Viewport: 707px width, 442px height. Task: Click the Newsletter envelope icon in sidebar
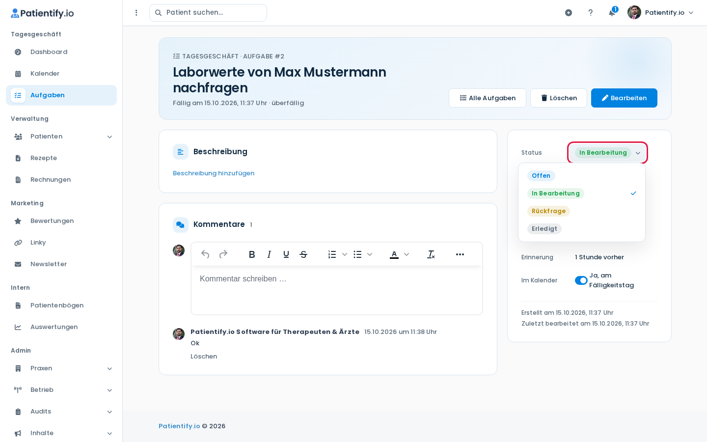click(x=18, y=264)
